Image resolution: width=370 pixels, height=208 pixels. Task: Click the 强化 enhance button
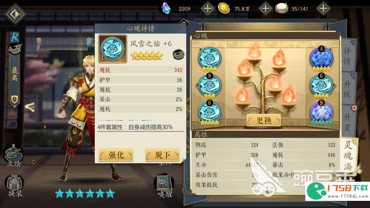pos(116,155)
